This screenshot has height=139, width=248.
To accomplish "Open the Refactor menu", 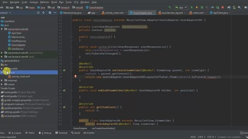I will click(x=45, y=2).
